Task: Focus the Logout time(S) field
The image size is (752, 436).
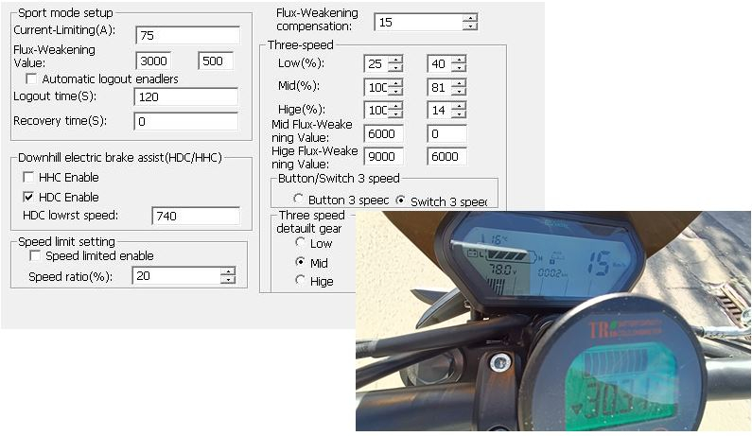Action: pyautogui.click(x=186, y=97)
